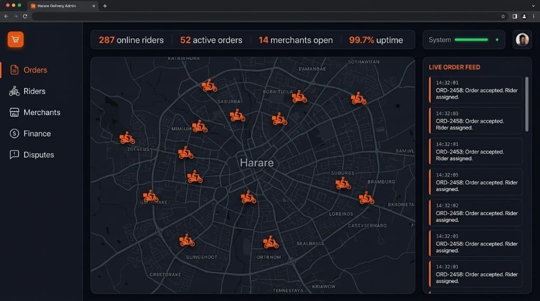The image size is (540, 301).
Task: Select the rider marker below SOTHAWITAN label
Action: coord(358,98)
